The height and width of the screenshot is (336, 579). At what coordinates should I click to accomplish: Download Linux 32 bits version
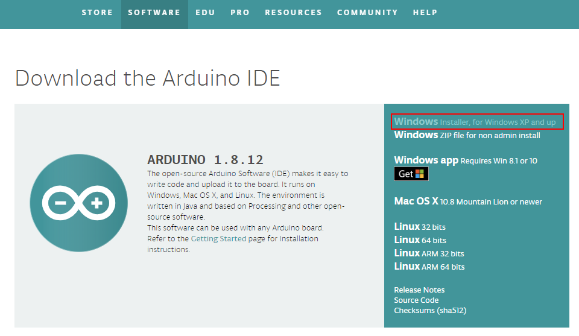pos(420,227)
